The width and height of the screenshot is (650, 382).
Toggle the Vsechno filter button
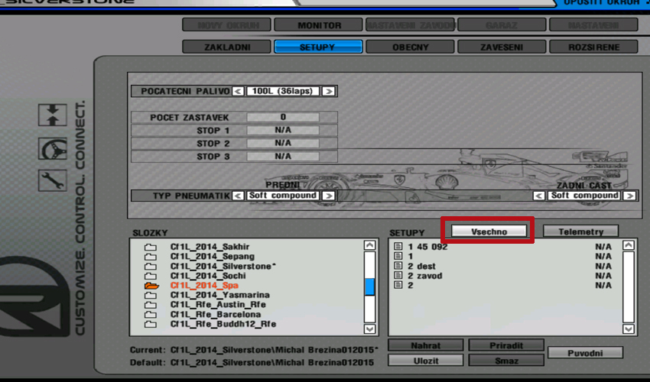tap(489, 231)
